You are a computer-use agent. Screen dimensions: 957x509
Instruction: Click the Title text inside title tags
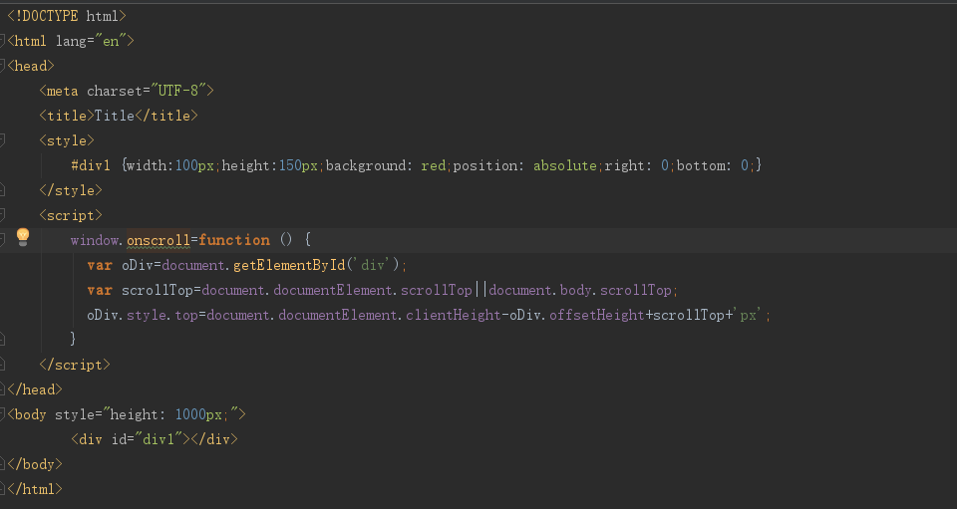tap(114, 116)
